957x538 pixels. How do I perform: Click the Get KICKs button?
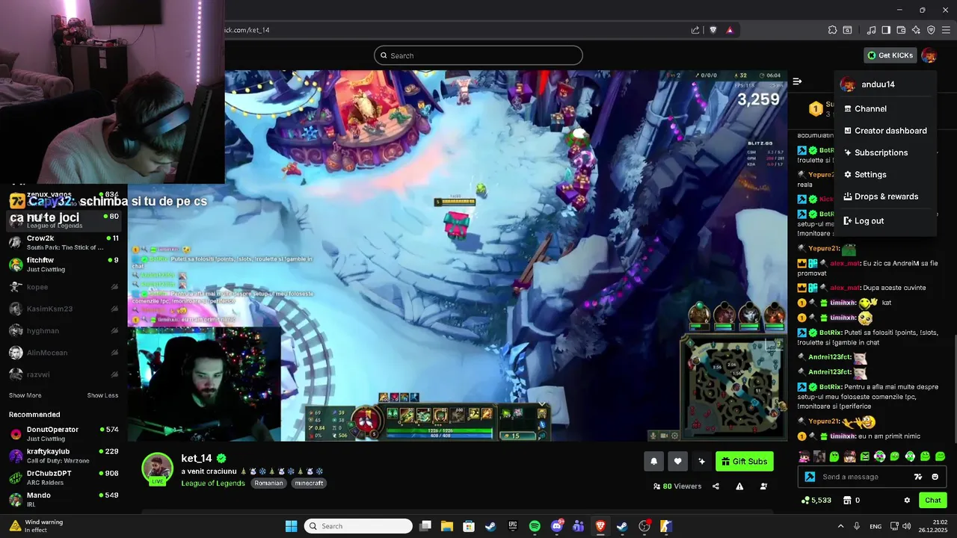890,55
